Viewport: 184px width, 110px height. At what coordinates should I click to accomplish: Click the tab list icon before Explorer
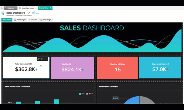(x=2, y=8)
